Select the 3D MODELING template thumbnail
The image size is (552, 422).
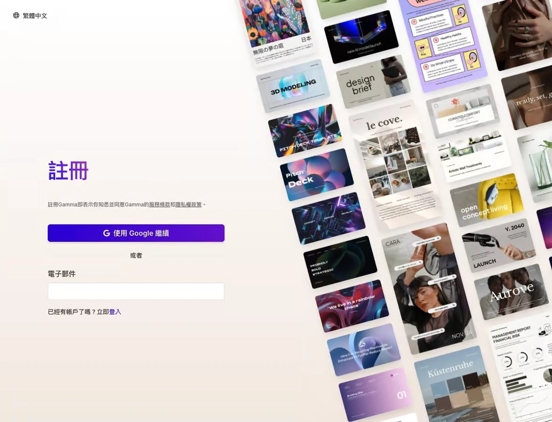coord(293,86)
